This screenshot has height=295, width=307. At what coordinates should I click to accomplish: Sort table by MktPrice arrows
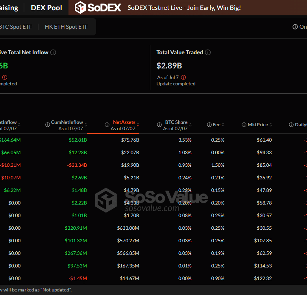(x=270, y=125)
